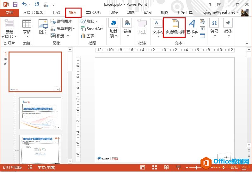The image size is (252, 172).
Task: Open the 加载项 add-ins menu
Action: 114,28
